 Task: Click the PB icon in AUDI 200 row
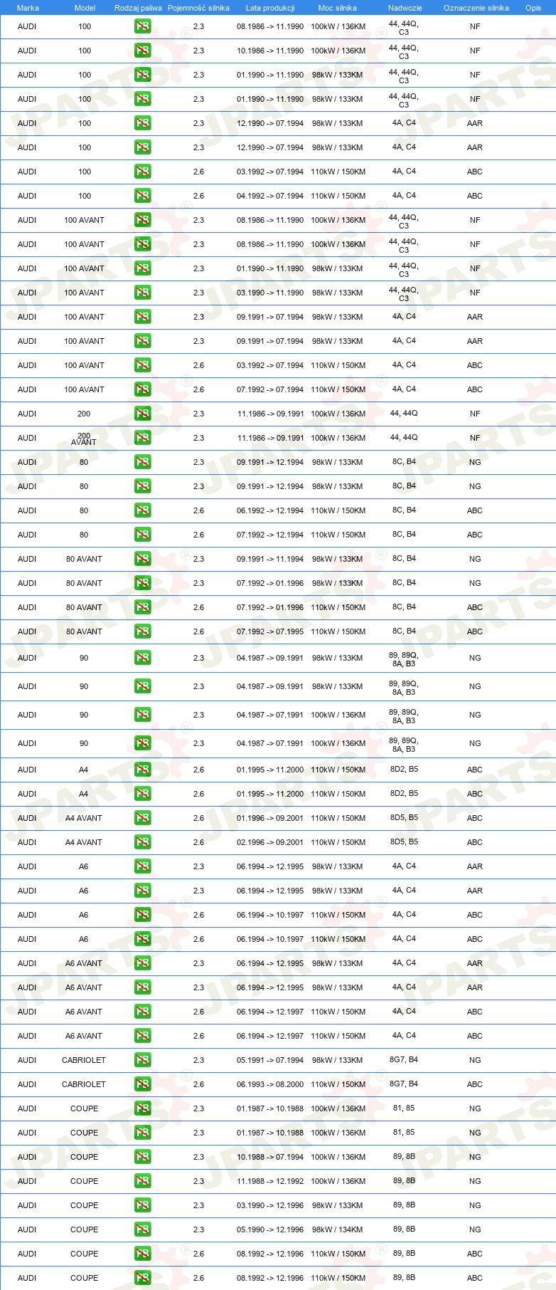pos(142,414)
